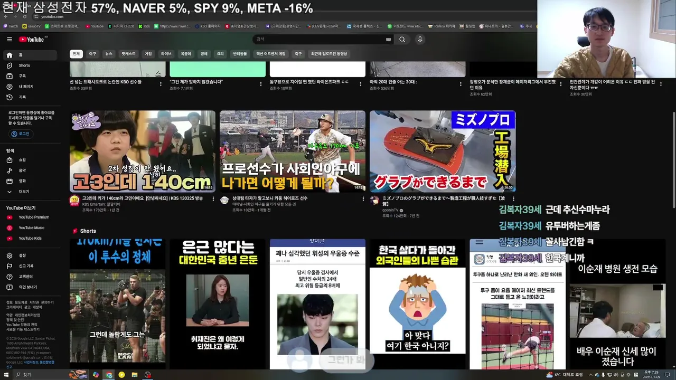Open options for 프로선수 사회인야구 video
The width and height of the screenshot is (676, 380).
[363, 199]
